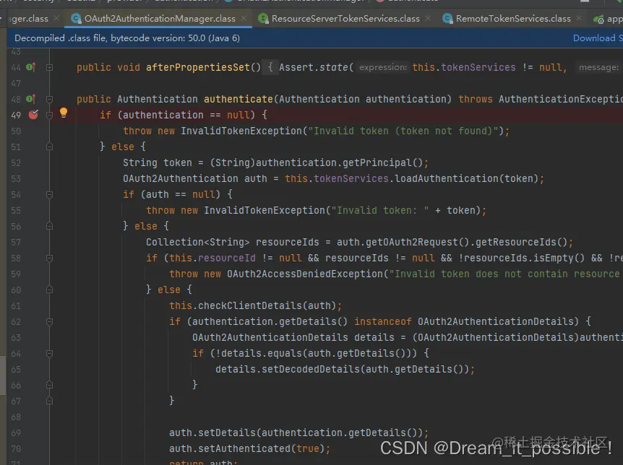Click the decompiled file bytecode version notice
Image resolution: width=623 pixels, height=465 pixels.
127,38
